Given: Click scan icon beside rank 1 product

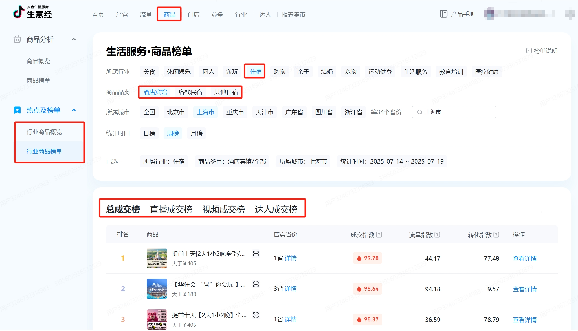Looking at the screenshot, I should (256, 254).
